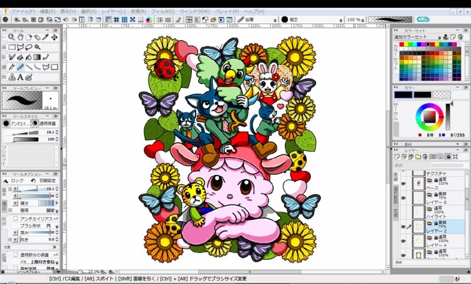Hide レイヤー 2 via its eye icon

pos(403,227)
